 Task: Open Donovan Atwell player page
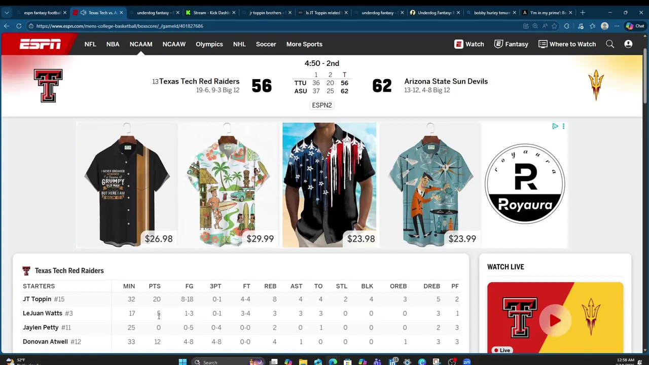pos(45,342)
